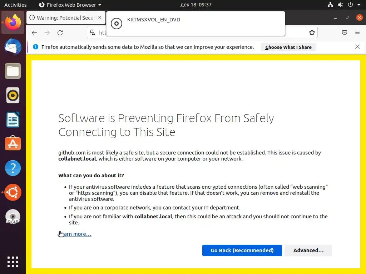This screenshot has height=274, width=366.
Task: Click the Choose What I Share button
Action: (288, 47)
